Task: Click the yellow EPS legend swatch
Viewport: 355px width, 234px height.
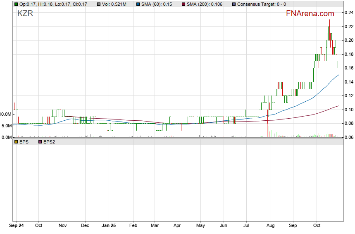Action: 16,142
